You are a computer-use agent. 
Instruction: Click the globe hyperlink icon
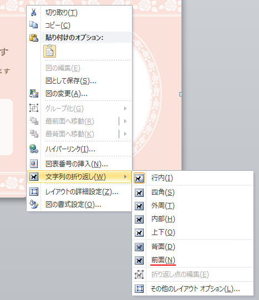click(x=34, y=149)
